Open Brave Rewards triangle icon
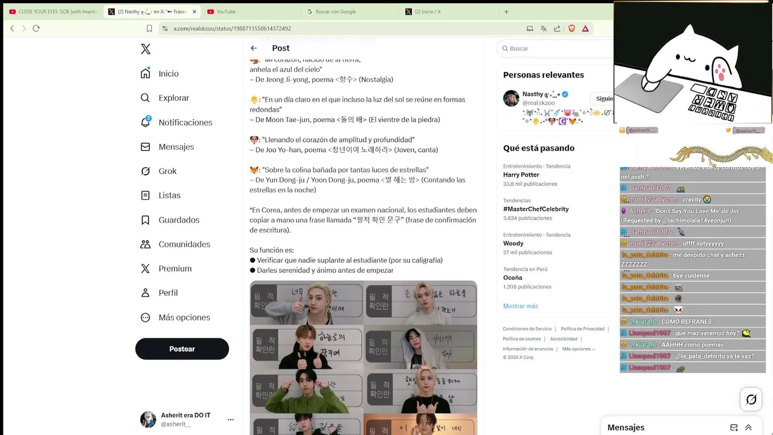The width and height of the screenshot is (773, 435). (585, 28)
